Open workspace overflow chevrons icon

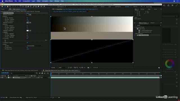(141, 7)
